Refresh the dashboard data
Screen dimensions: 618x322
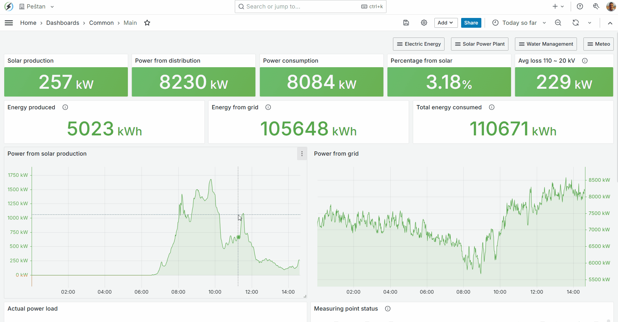pos(576,23)
